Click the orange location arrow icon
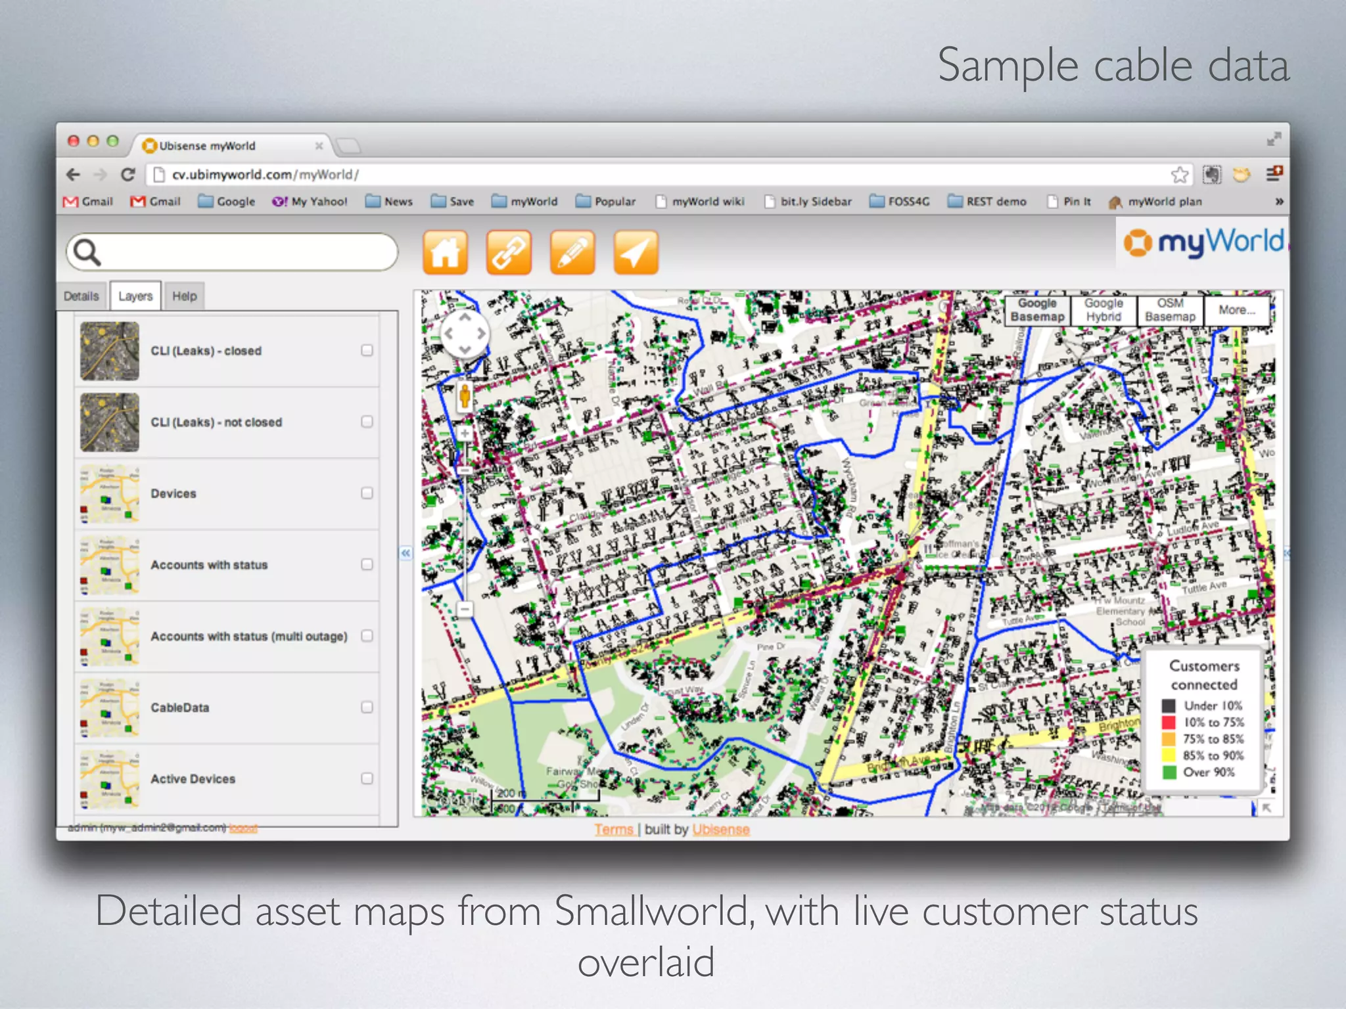1346x1009 pixels. coord(636,252)
